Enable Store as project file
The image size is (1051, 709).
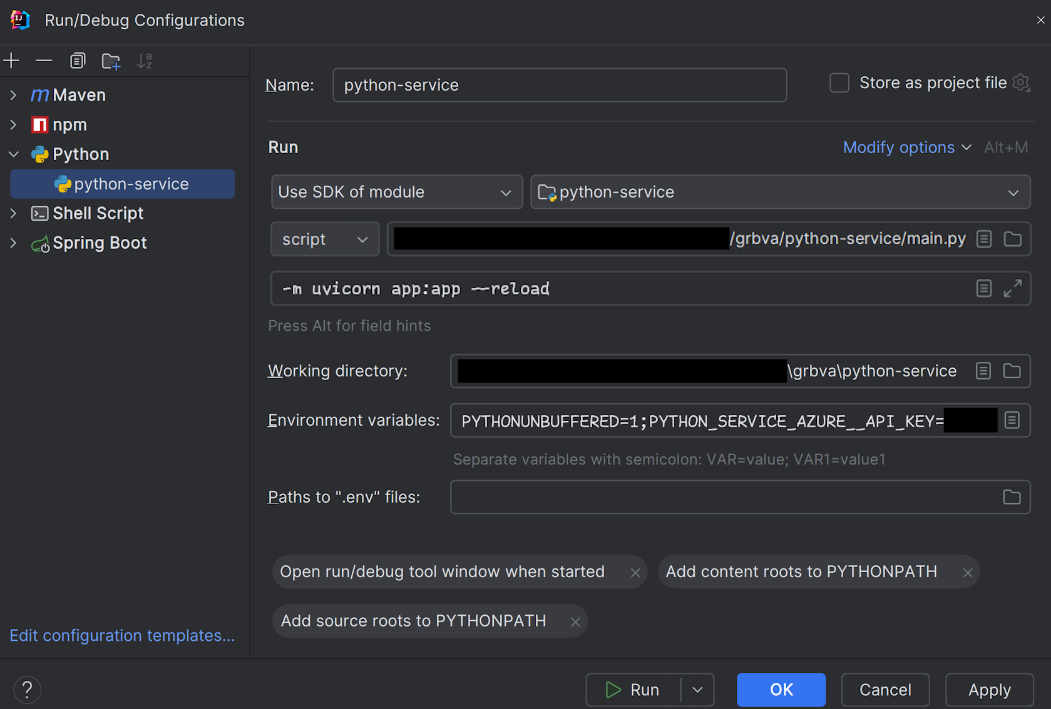click(x=839, y=82)
